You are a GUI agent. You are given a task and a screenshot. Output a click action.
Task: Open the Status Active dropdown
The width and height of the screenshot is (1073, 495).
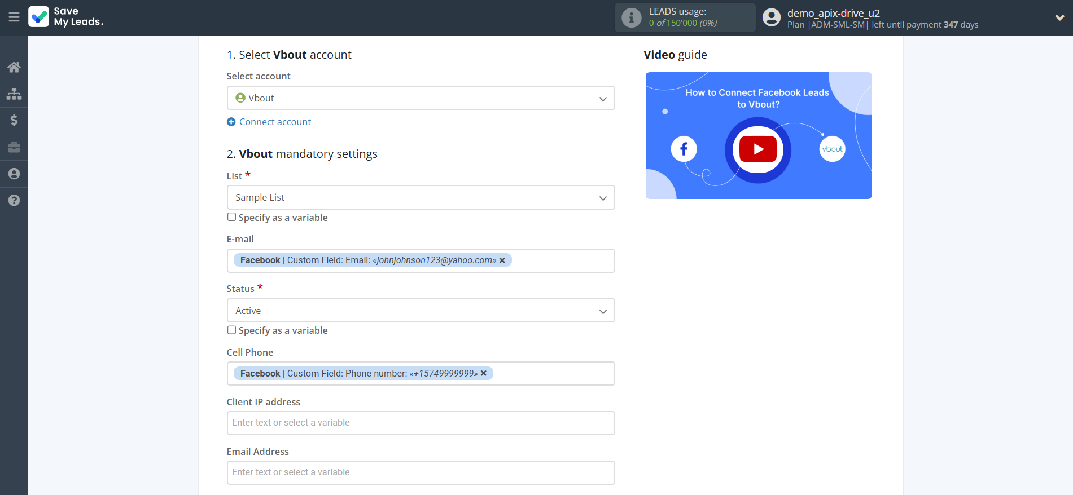(421, 311)
